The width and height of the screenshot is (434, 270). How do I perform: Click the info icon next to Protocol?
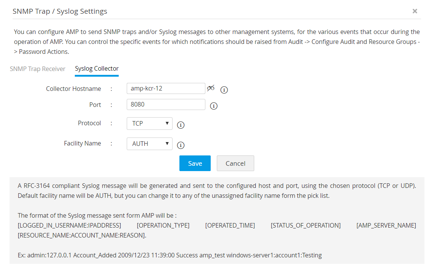click(x=181, y=125)
